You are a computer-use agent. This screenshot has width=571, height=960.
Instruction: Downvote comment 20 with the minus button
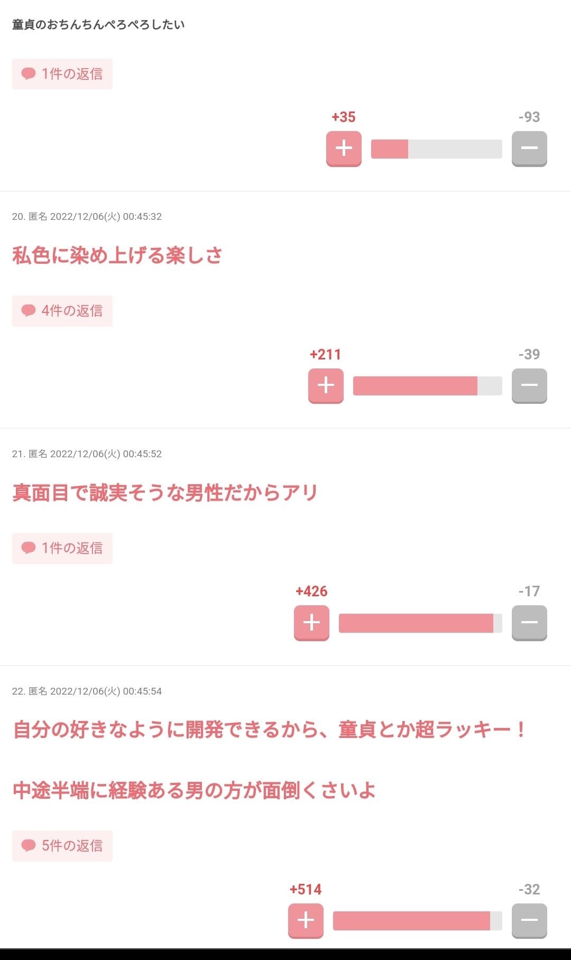click(529, 385)
